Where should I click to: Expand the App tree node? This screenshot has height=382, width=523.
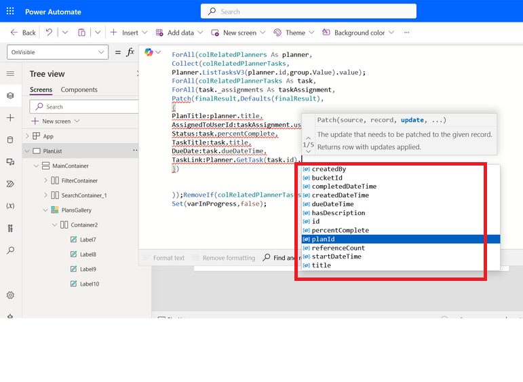tap(27, 136)
